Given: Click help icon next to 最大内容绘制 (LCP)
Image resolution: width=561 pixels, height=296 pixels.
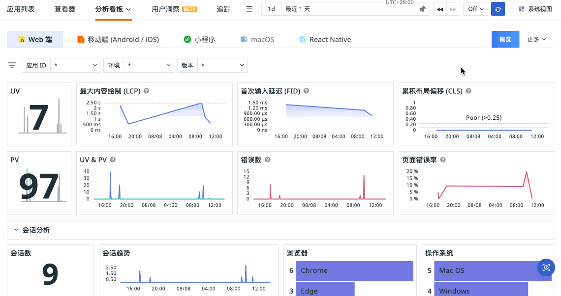Looking at the screenshot, I should (x=146, y=91).
